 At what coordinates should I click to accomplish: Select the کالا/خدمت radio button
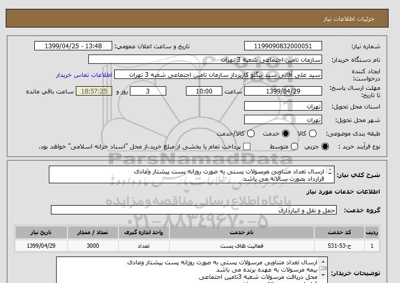tap(251, 133)
